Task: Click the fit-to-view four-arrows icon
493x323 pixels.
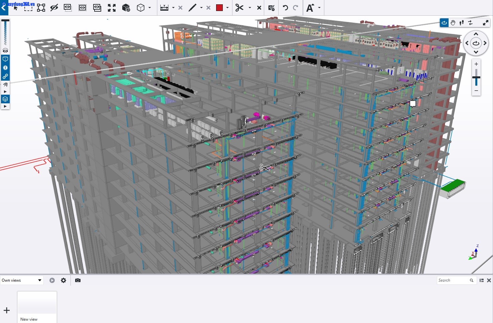Action: coord(112,8)
